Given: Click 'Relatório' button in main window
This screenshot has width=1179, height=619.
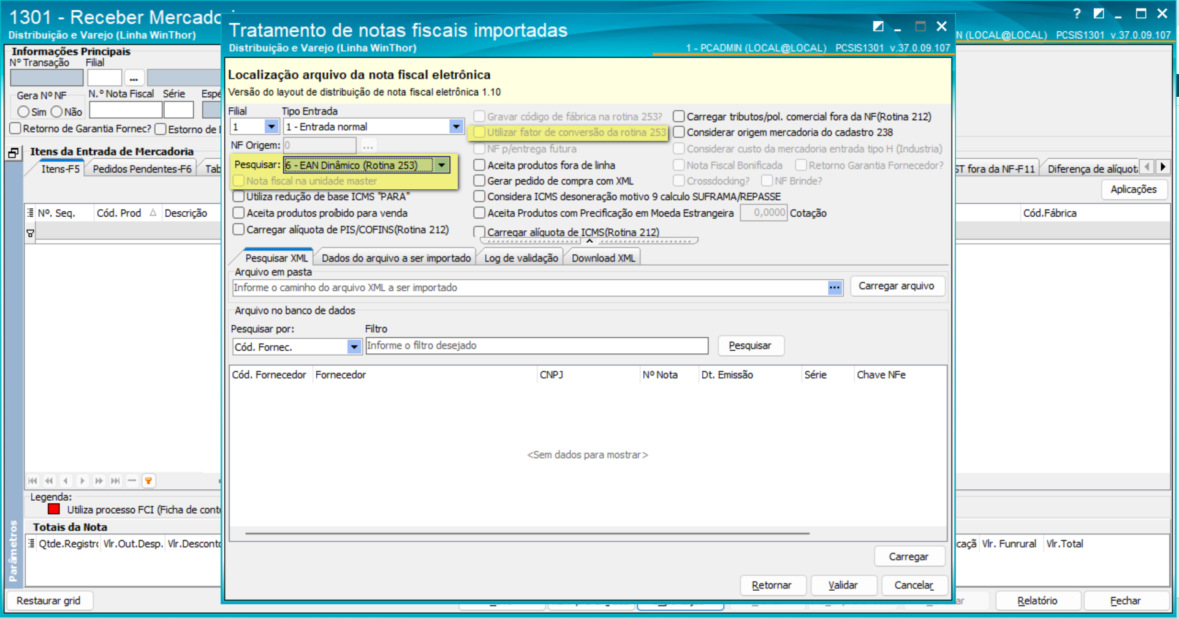Looking at the screenshot, I should pos(1037,601).
